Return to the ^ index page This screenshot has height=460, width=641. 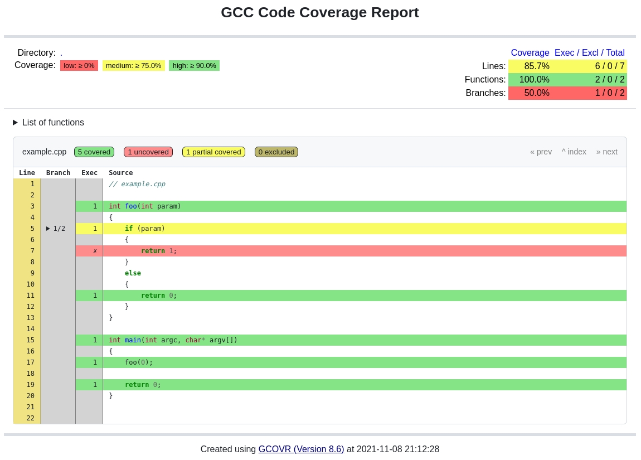coord(574,152)
